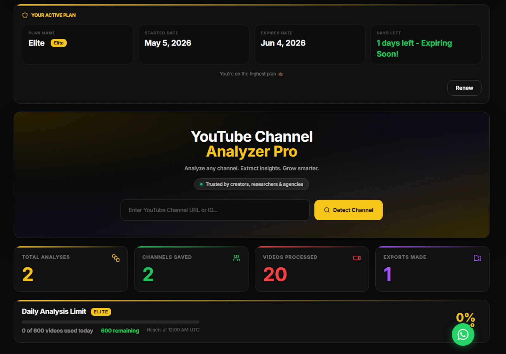Focus the YouTube Channel URL input field
506x354 pixels.
click(215, 210)
